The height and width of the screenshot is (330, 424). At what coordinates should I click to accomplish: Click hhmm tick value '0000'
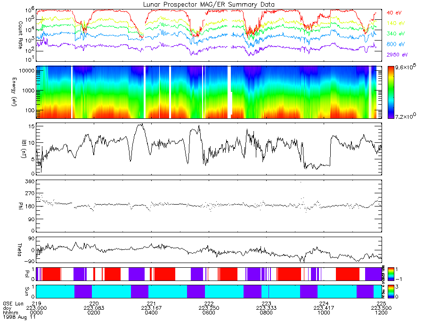point(36,313)
